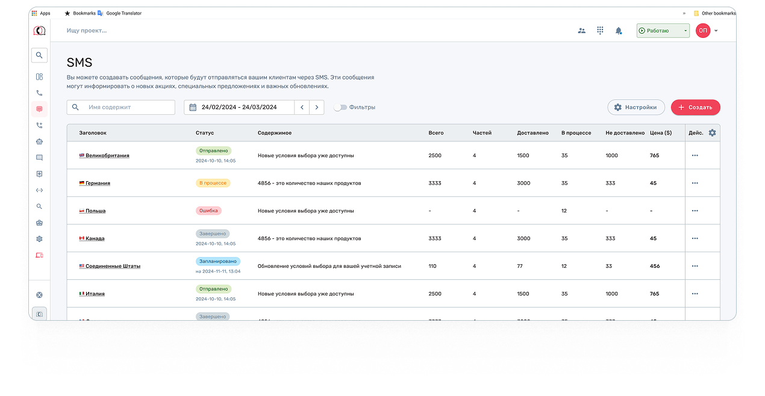Expand the Работаю status dropdown
Viewport: 765px width, 396px height.
pyautogui.click(x=685, y=31)
